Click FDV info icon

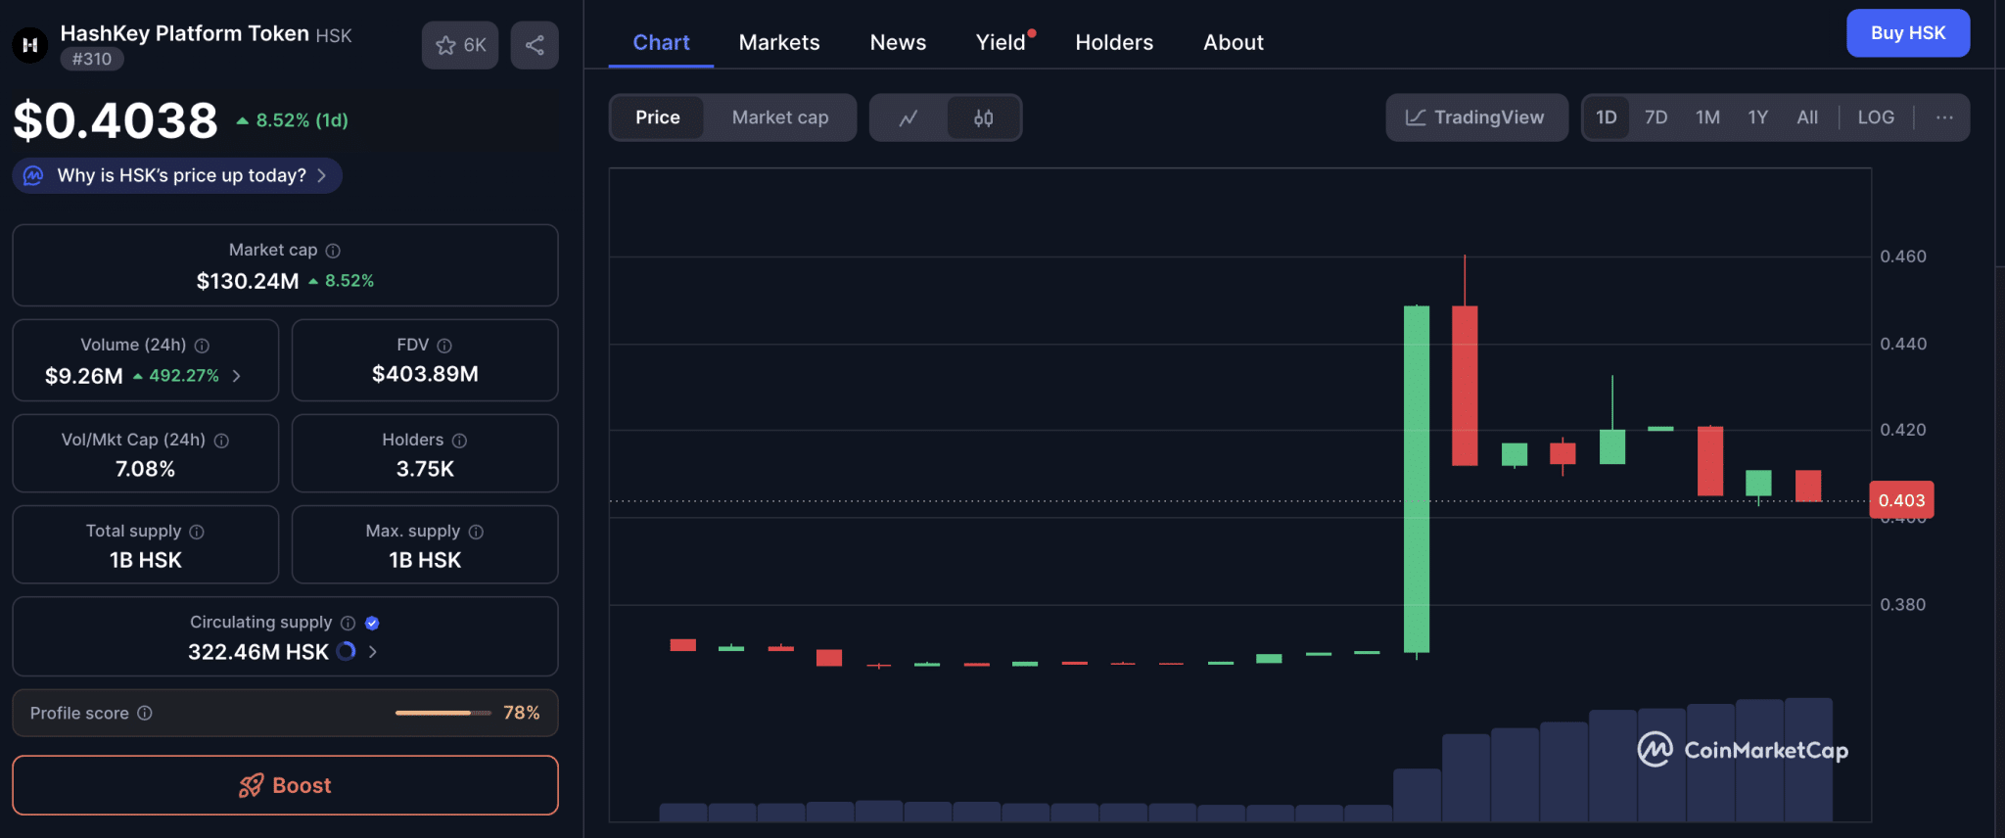tap(444, 346)
